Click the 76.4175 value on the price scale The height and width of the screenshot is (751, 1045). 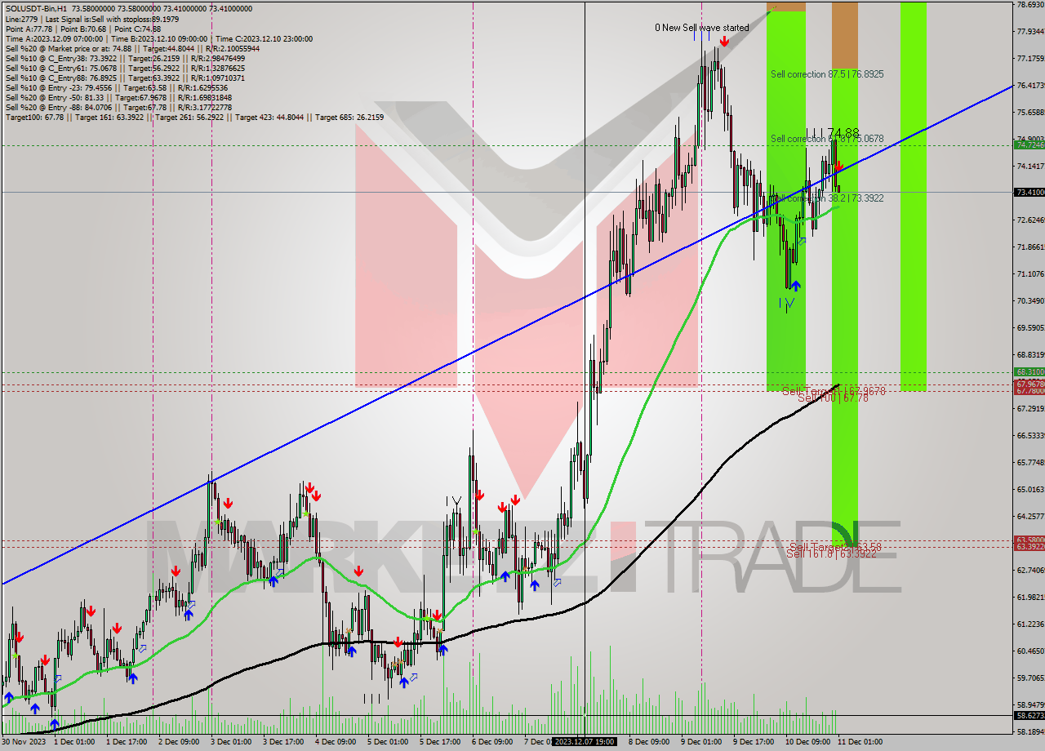[x=1030, y=85]
